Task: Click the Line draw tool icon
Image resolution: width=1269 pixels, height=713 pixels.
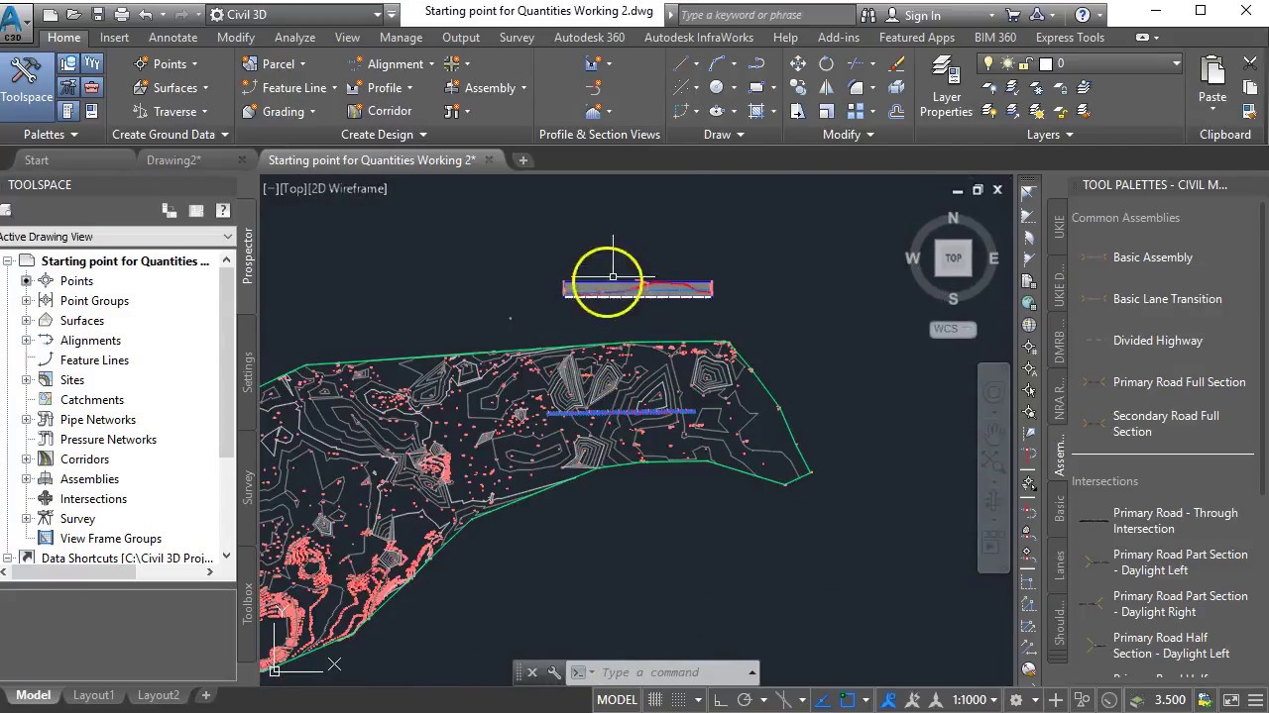Action: point(681,63)
